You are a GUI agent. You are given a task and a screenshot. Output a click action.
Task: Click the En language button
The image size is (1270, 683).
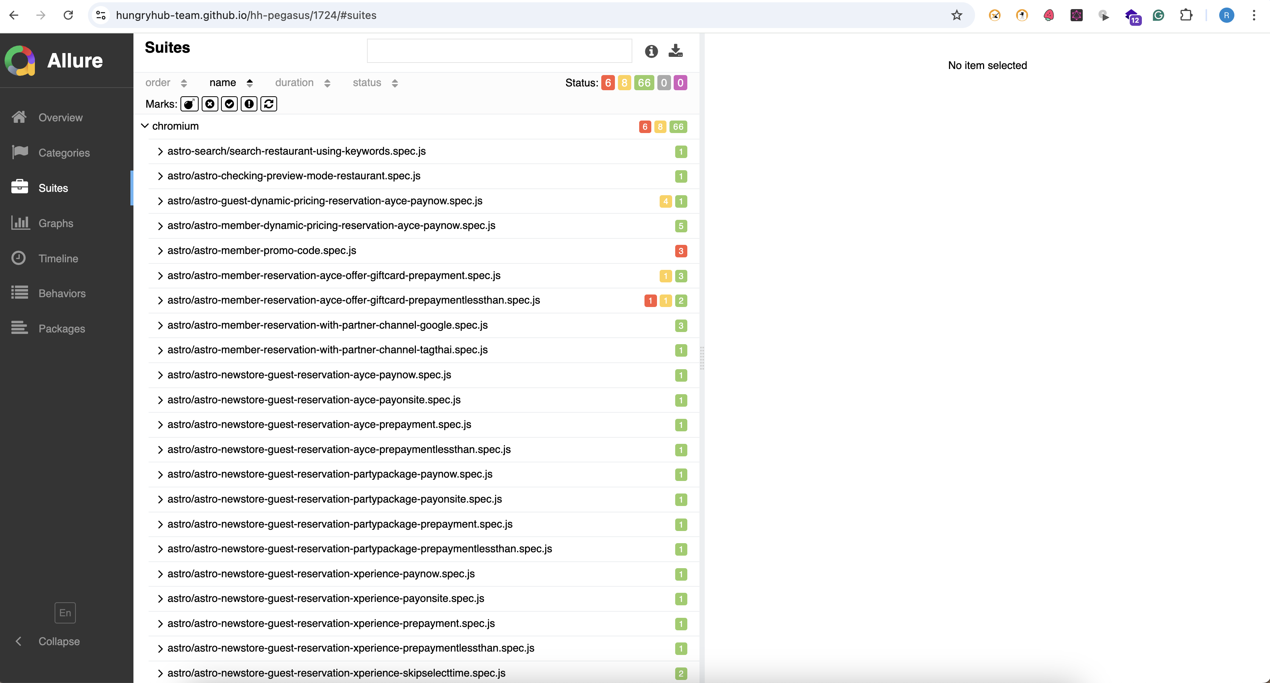pos(64,613)
